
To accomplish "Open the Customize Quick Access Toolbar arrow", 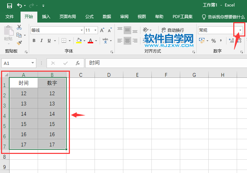I will (43, 6).
